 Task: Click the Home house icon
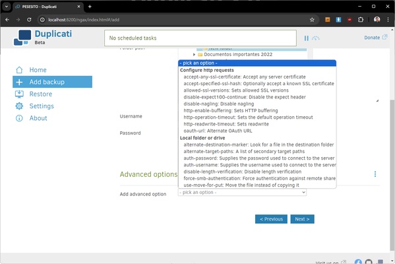coord(19,70)
